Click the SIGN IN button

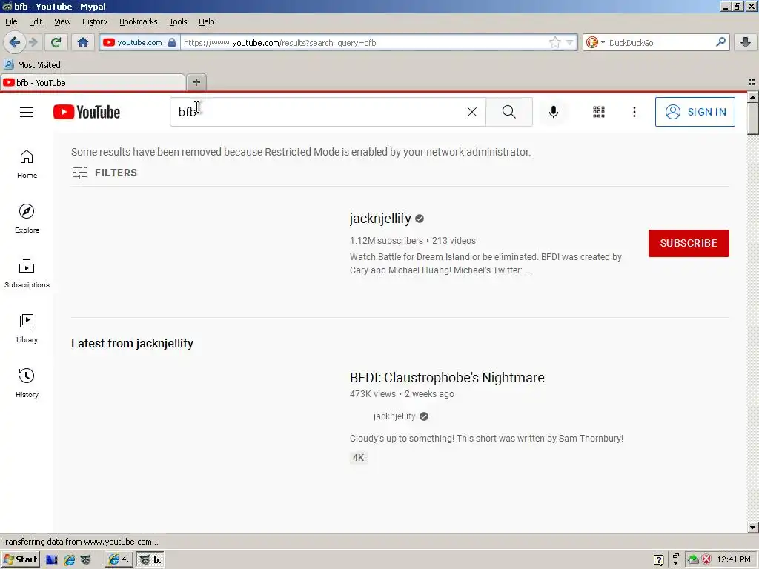pyautogui.click(x=695, y=112)
